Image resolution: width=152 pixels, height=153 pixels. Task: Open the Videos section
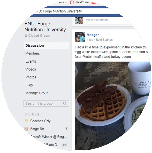coord(31,69)
